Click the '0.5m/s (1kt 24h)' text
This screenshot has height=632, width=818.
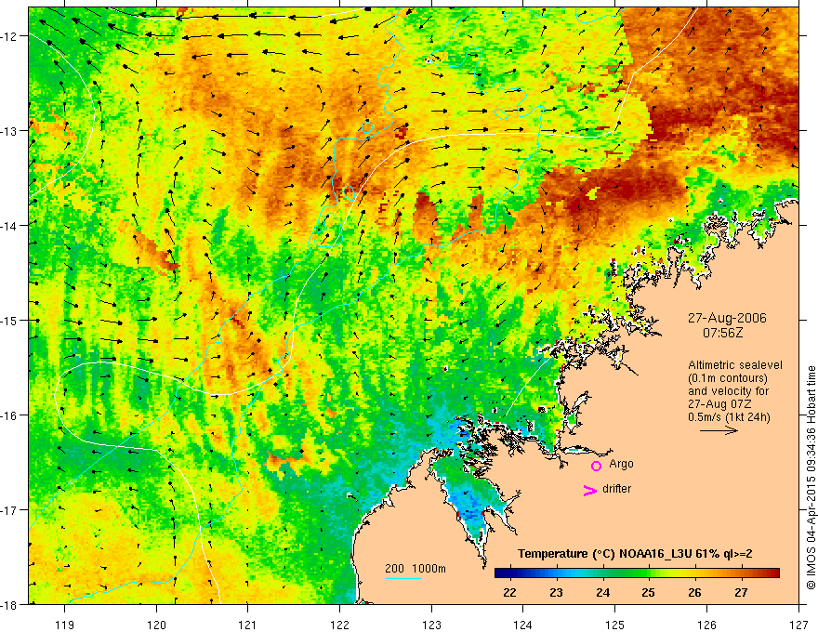(729, 416)
